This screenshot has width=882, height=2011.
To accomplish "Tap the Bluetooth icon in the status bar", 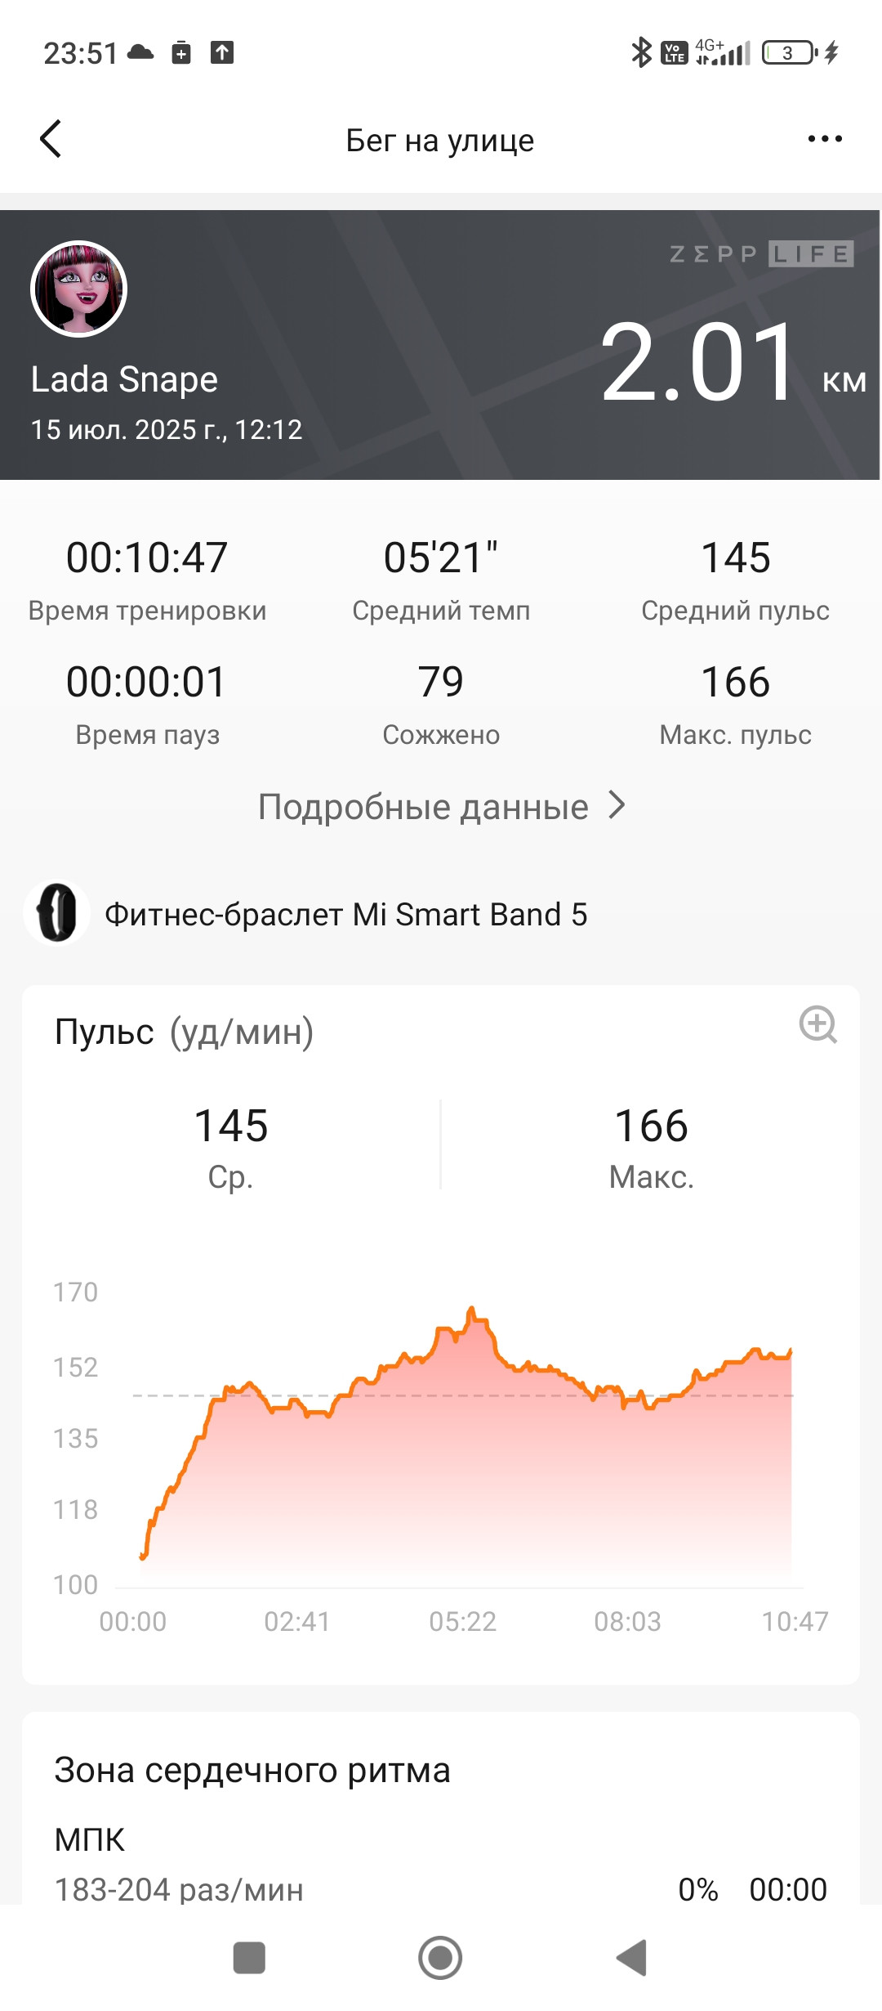I will coord(641,53).
